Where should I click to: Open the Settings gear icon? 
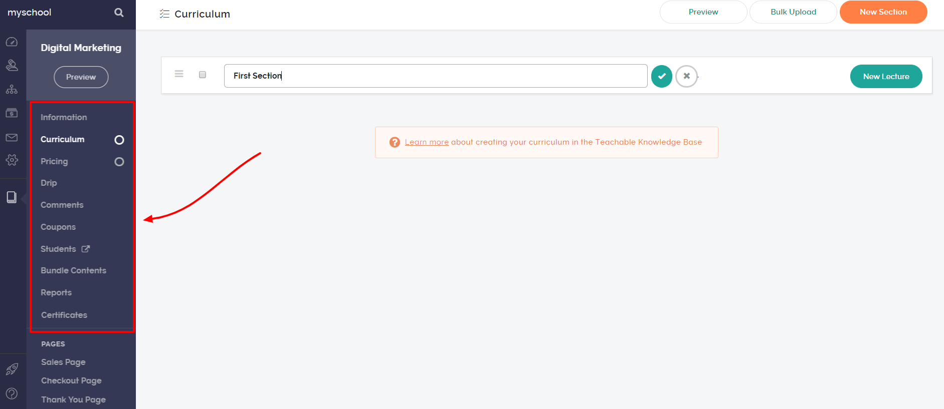click(12, 160)
